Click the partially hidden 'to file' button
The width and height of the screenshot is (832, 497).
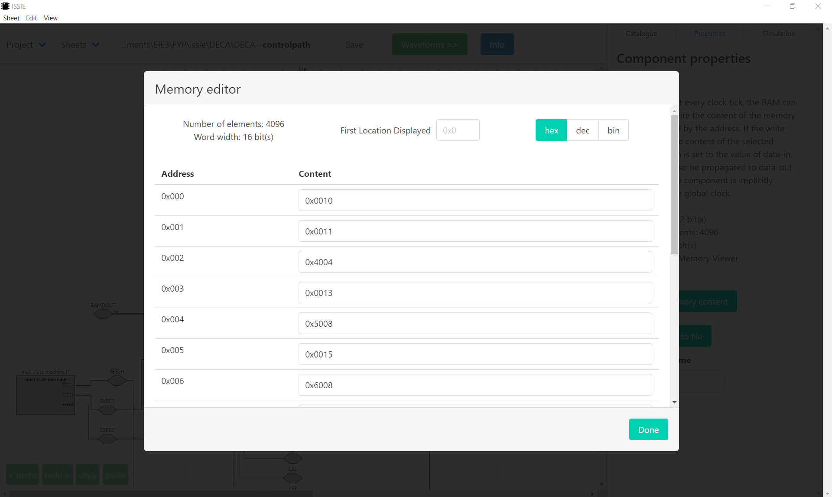tap(695, 336)
